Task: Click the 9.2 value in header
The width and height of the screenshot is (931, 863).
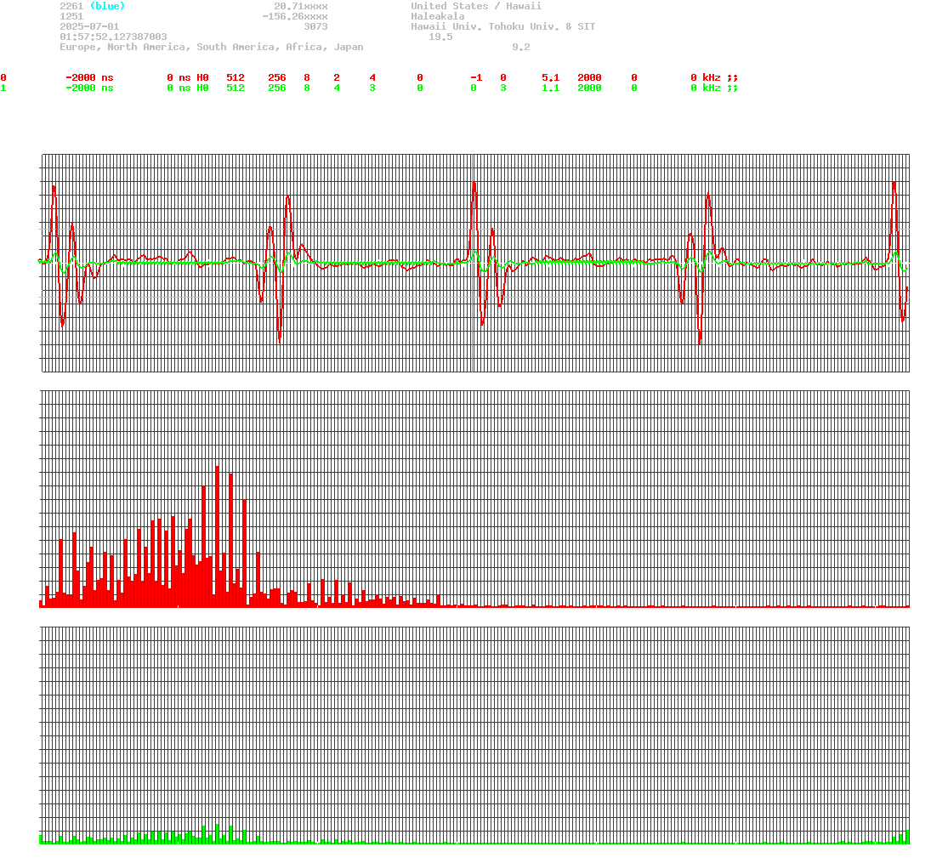Action: pyautogui.click(x=520, y=47)
